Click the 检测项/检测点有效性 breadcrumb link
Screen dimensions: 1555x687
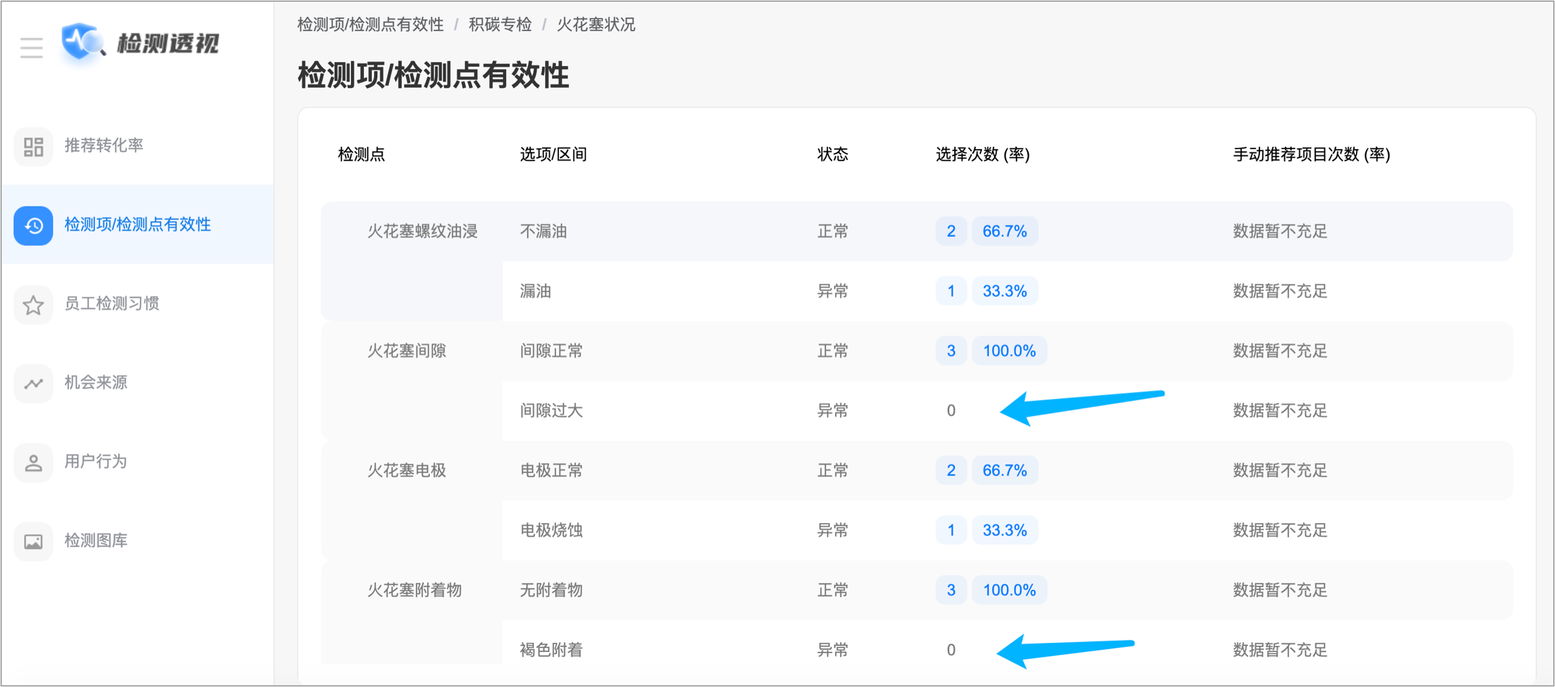coord(371,25)
